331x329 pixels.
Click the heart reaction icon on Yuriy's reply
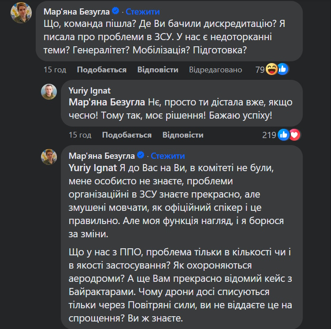coord(295,135)
